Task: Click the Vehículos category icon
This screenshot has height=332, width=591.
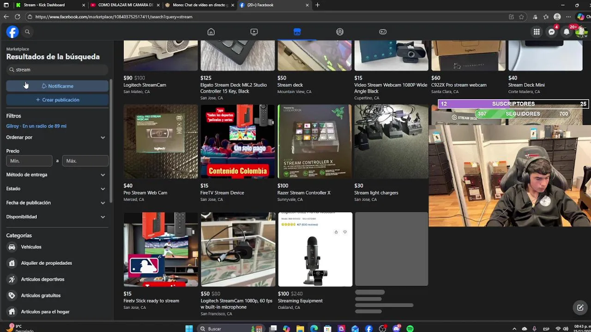Action: (x=12, y=247)
